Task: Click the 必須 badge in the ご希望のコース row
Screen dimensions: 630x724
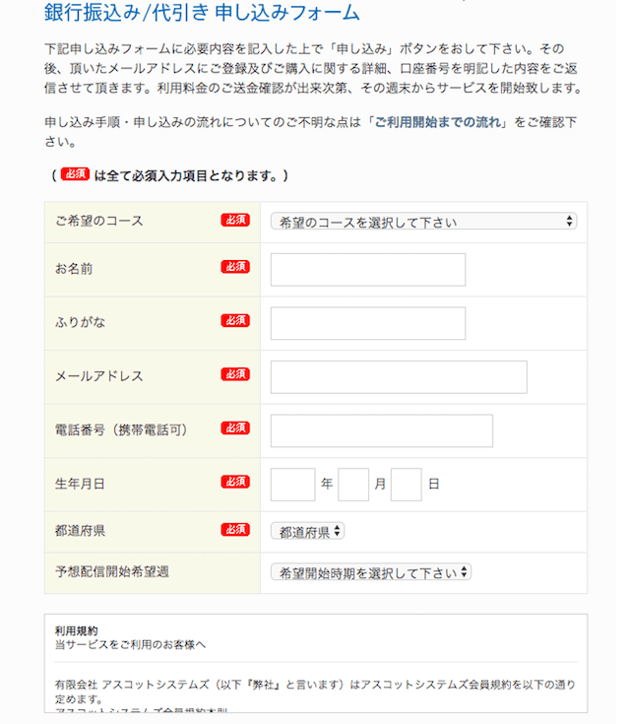Action: point(235,221)
